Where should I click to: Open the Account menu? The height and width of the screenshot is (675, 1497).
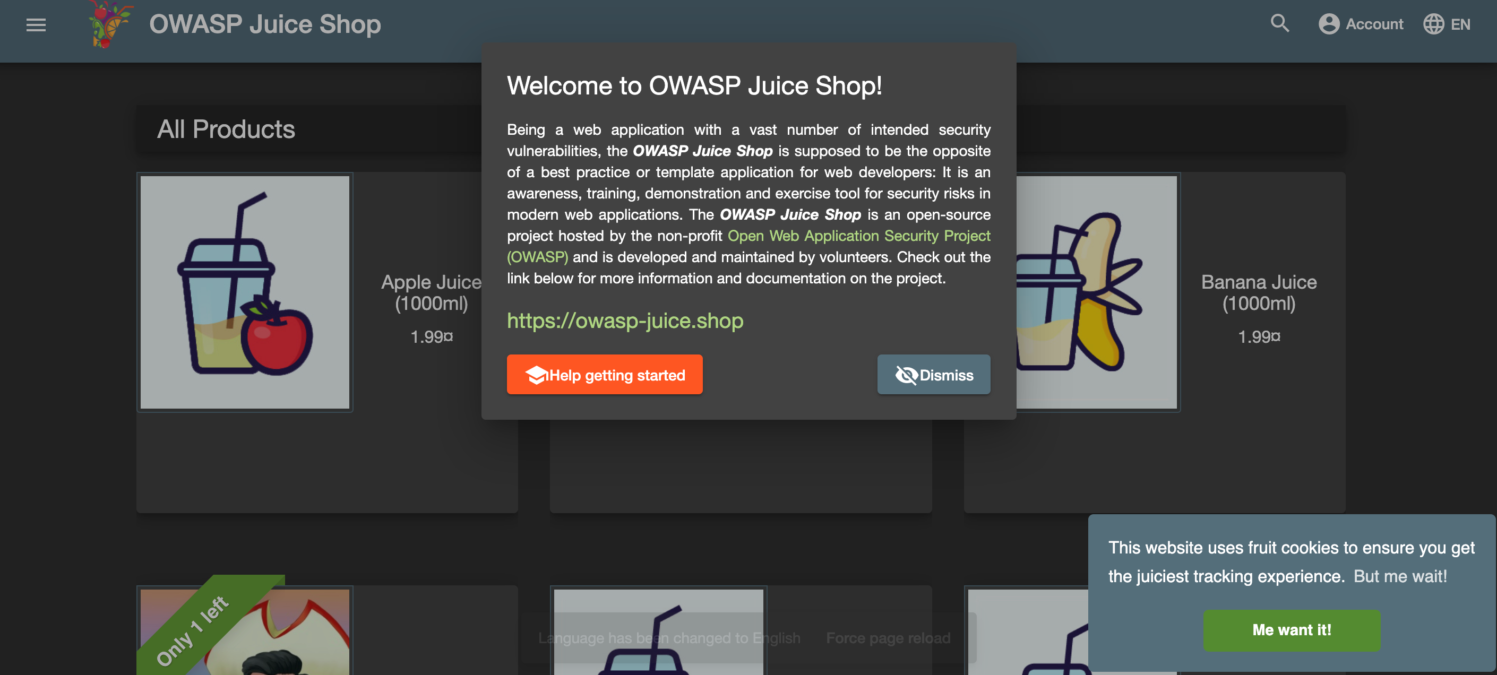pos(1361,24)
